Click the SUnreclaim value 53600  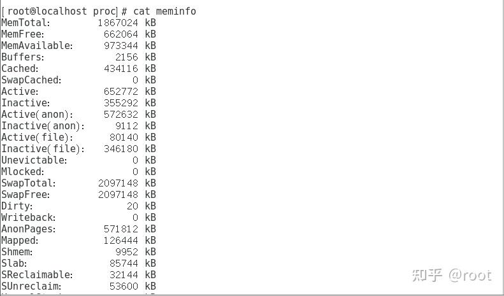(124, 286)
